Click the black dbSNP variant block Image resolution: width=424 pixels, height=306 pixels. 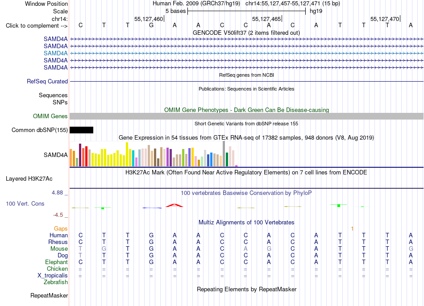tap(81, 130)
